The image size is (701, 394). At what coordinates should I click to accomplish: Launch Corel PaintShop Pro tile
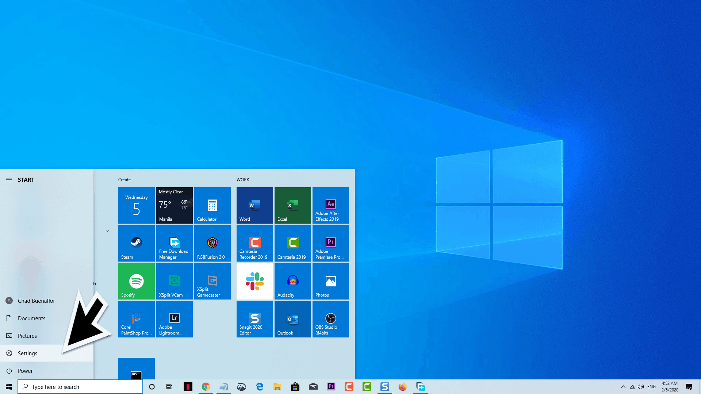pos(136,319)
